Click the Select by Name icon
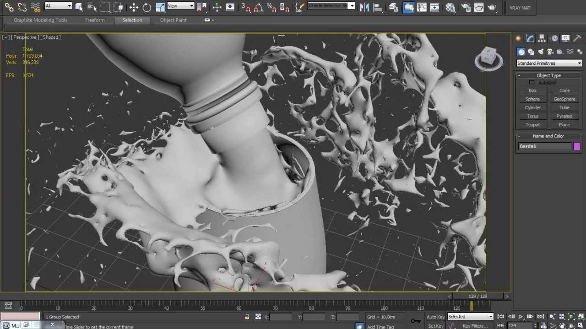The image size is (586, 329). coord(92,7)
